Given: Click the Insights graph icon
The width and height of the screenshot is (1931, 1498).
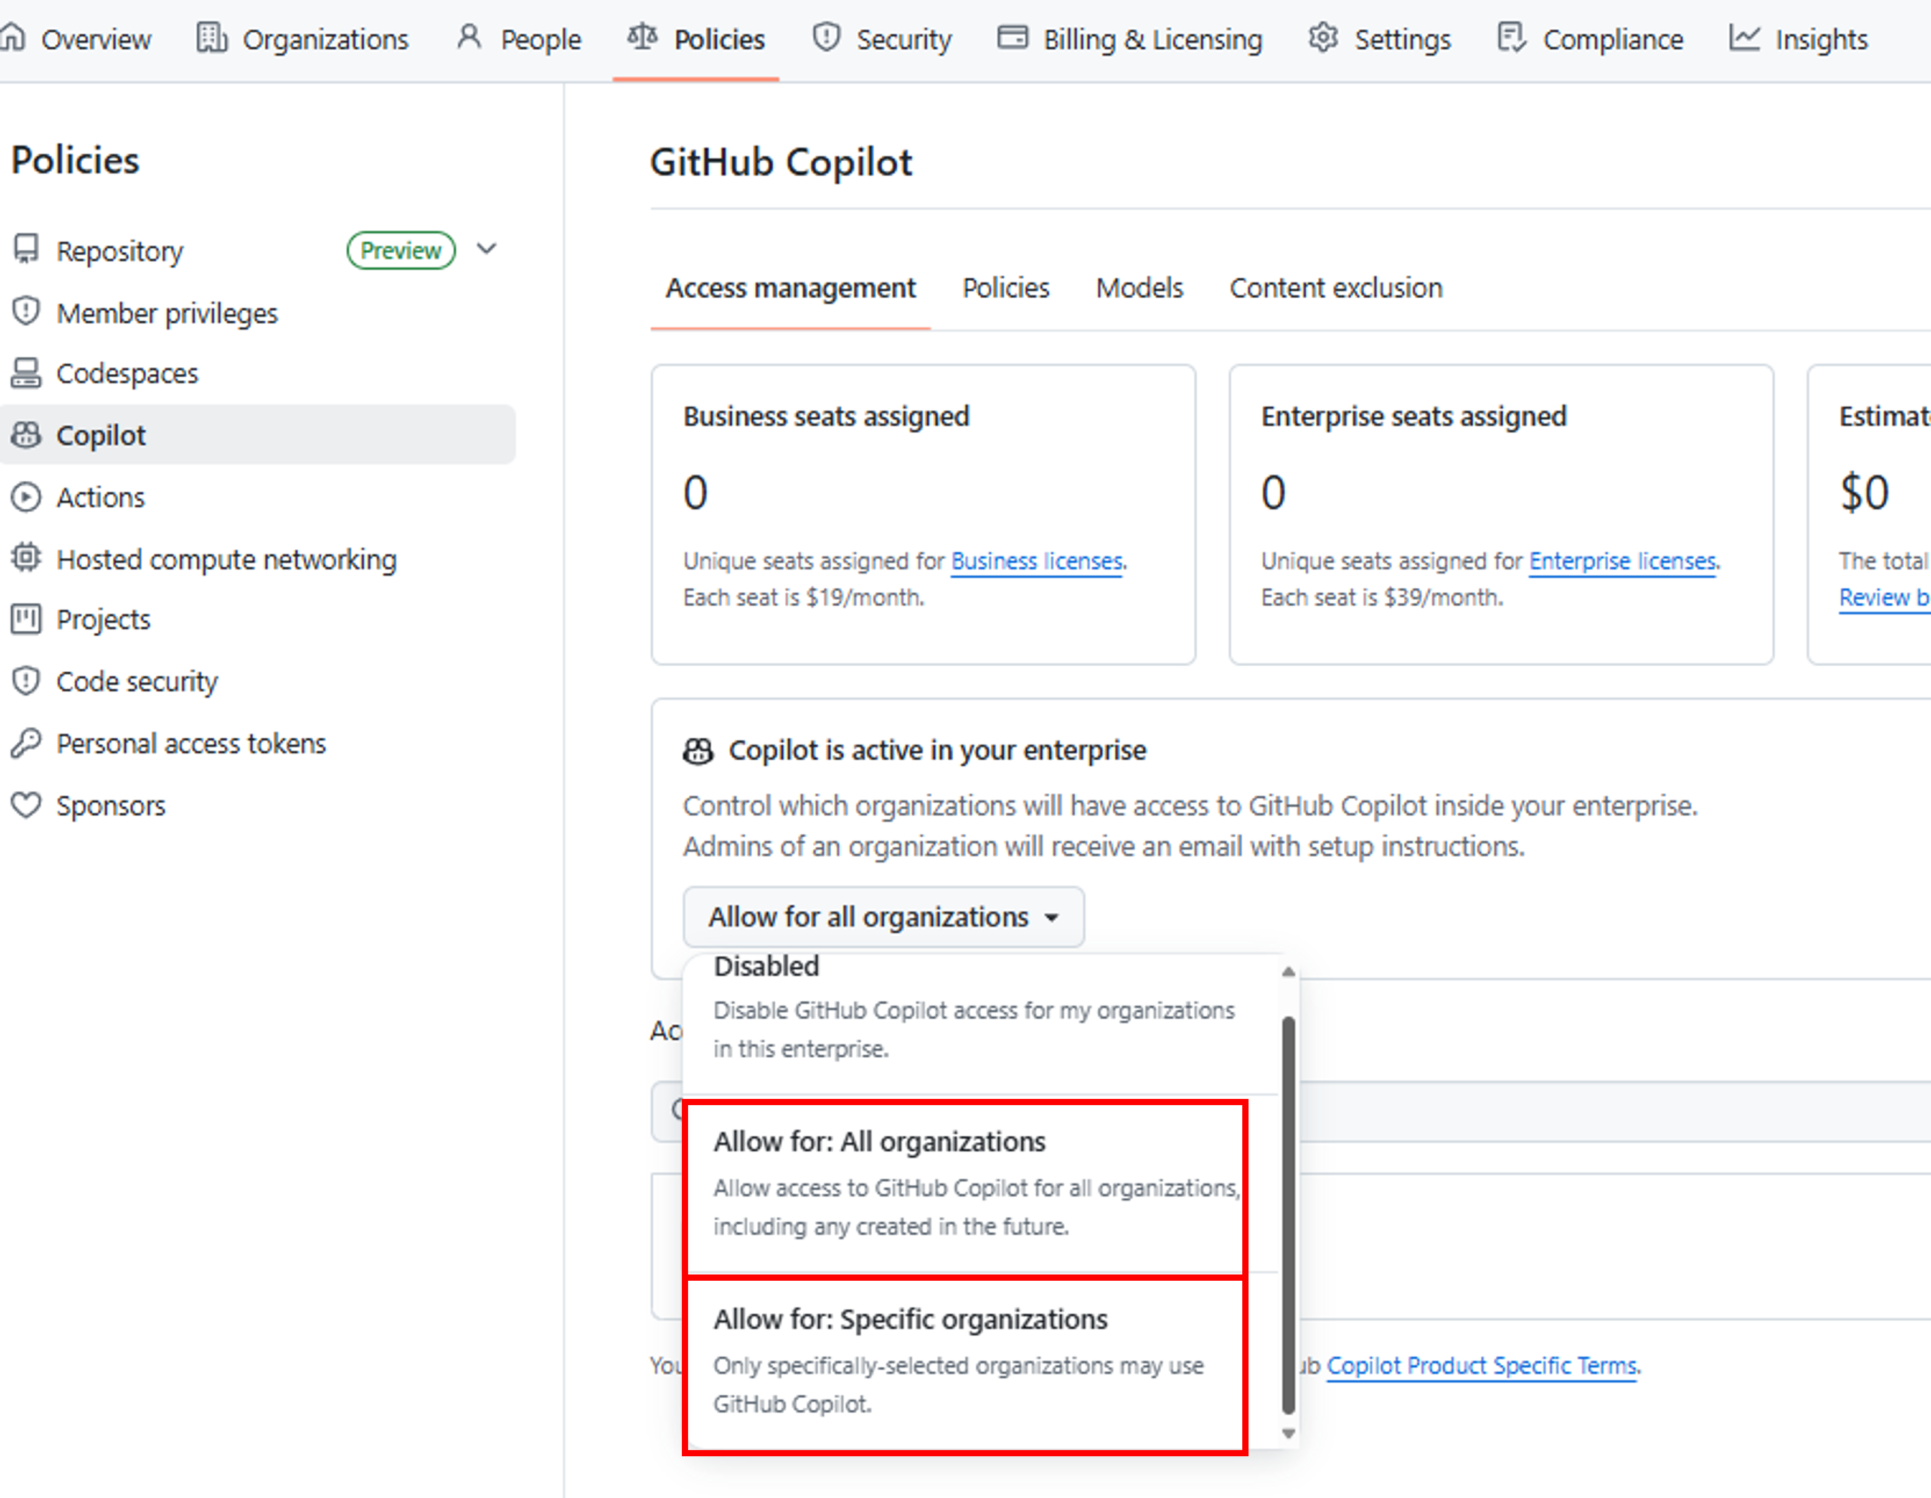Looking at the screenshot, I should [x=1744, y=38].
